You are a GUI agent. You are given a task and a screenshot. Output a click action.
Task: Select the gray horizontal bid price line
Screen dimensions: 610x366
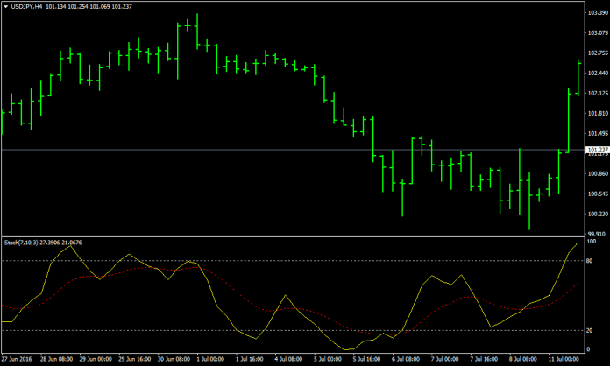pyautogui.click(x=263, y=151)
